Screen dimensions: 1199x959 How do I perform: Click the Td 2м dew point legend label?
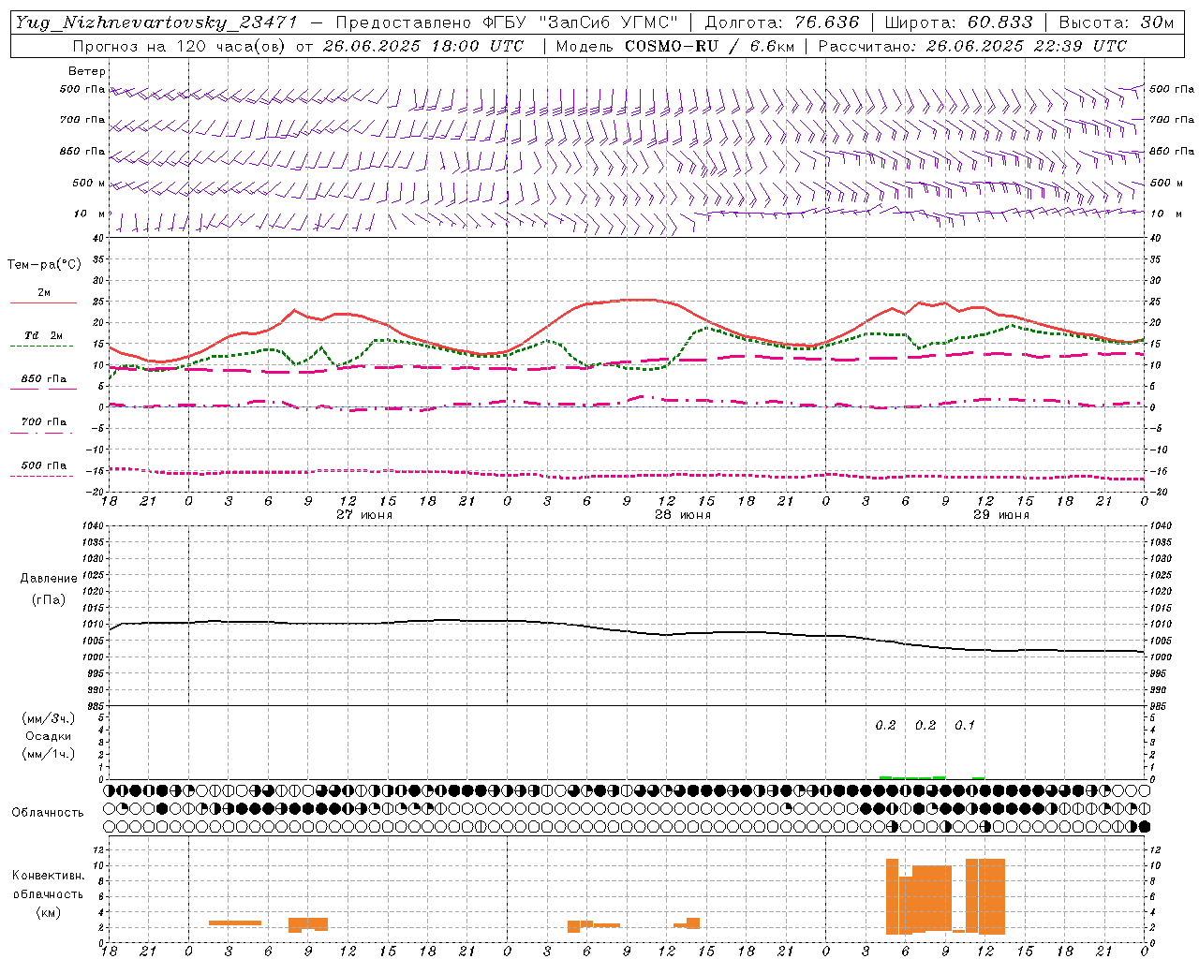click(x=44, y=335)
